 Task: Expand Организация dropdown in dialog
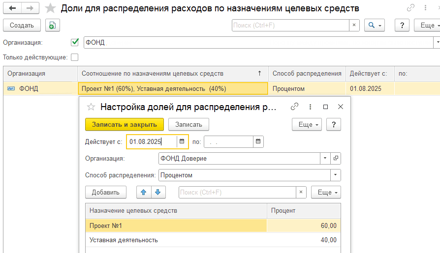click(325, 158)
